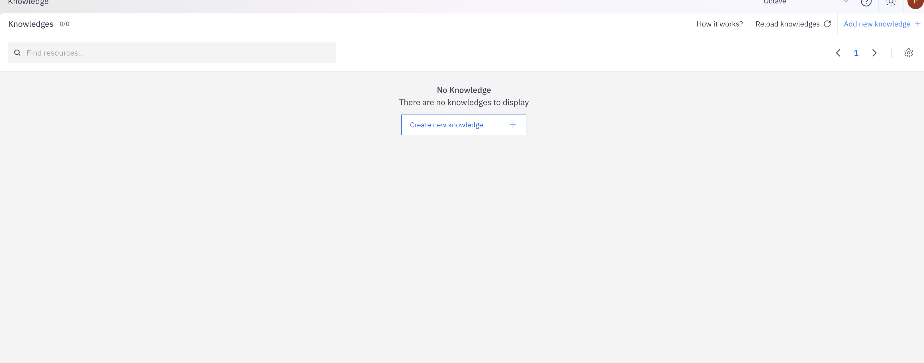Viewport: 924px width, 363px height.
Task: Click the plus beside Add new knowledge
Action: click(x=918, y=24)
